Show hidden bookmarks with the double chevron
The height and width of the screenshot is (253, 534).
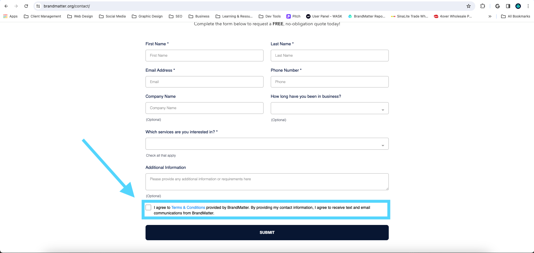pyautogui.click(x=490, y=16)
